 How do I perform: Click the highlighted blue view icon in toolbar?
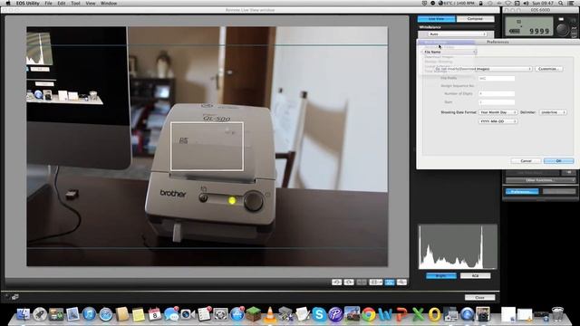[390, 282]
